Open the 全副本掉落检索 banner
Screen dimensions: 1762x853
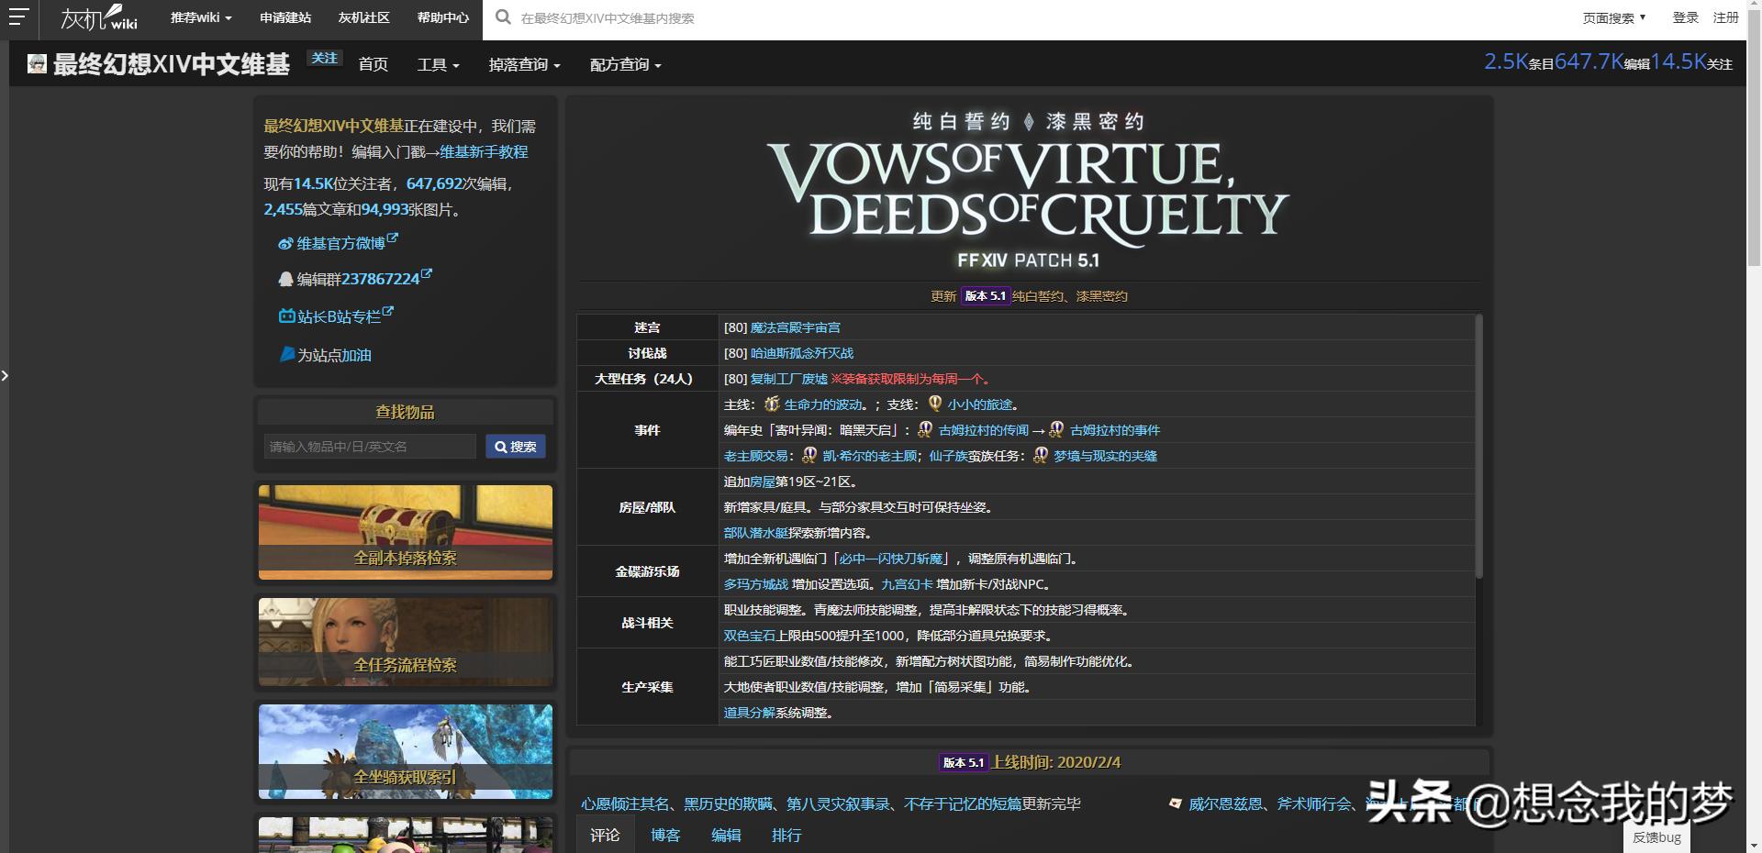406,532
